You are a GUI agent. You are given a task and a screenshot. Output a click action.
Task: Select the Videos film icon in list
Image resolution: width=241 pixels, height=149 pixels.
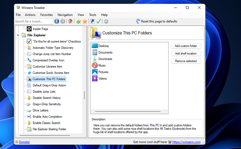[95, 78]
